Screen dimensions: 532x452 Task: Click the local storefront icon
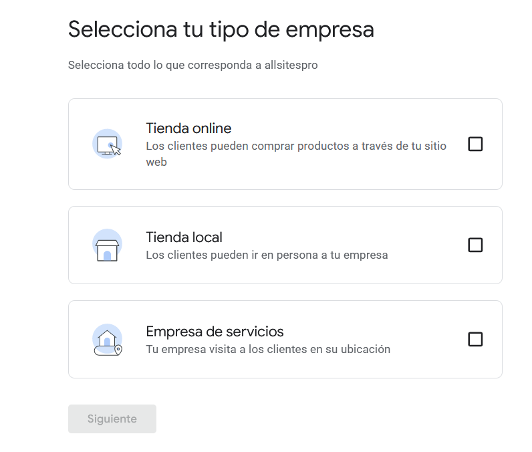pyautogui.click(x=107, y=245)
